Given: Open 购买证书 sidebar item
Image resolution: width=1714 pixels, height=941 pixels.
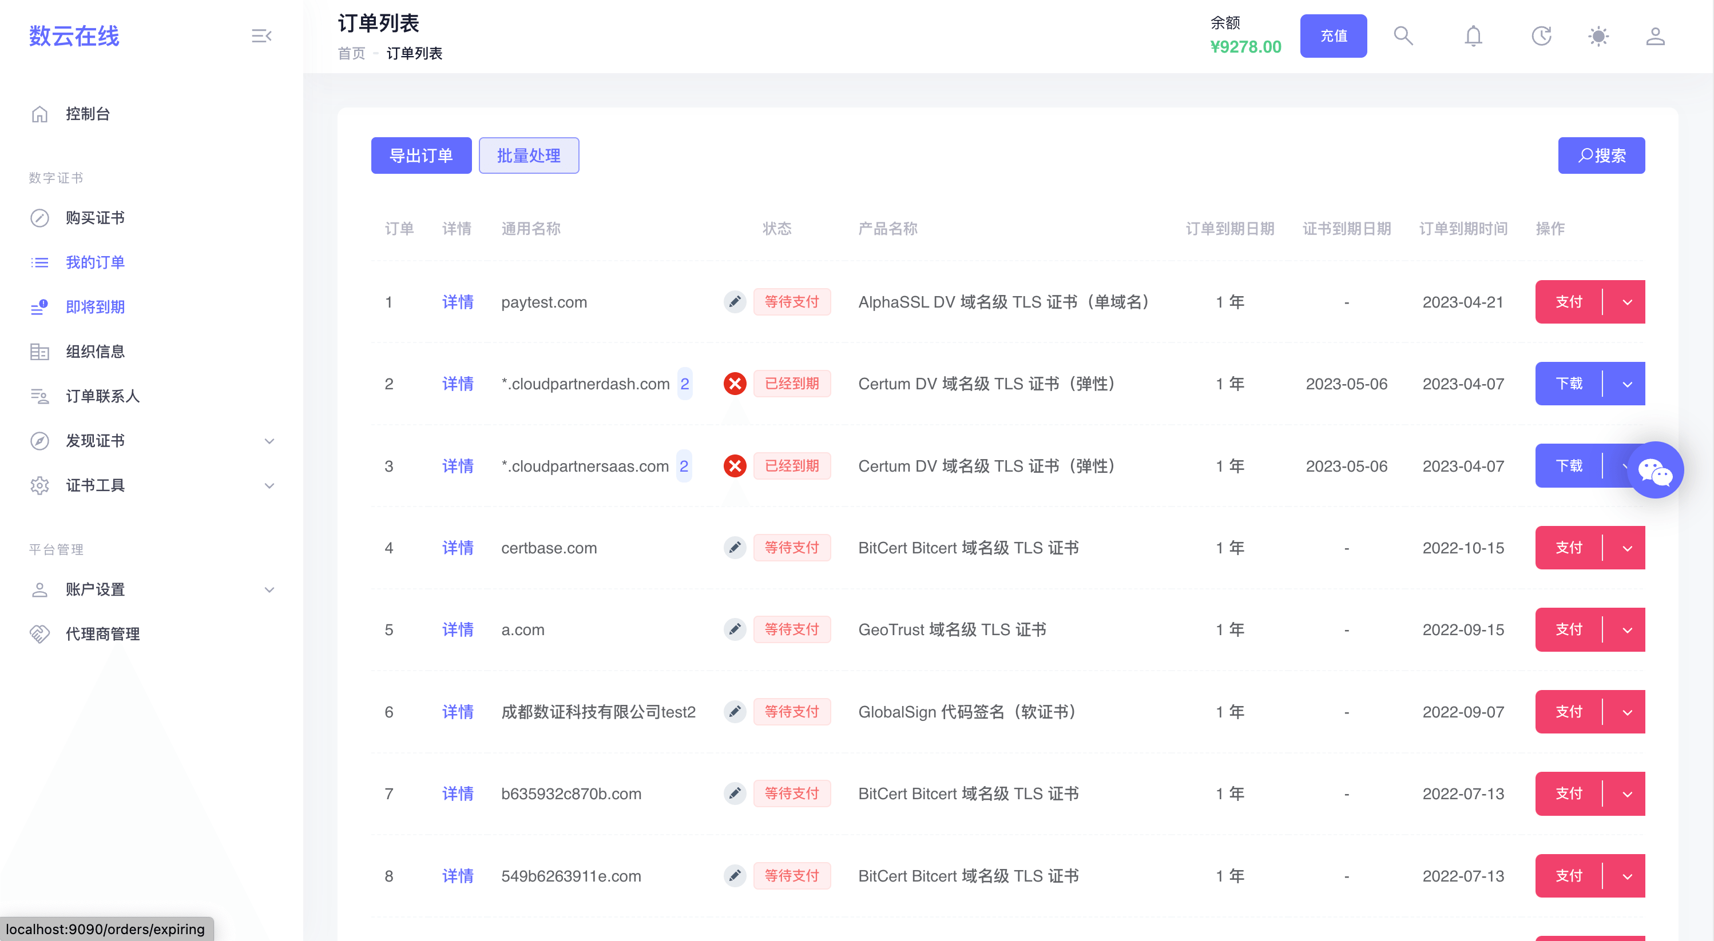Looking at the screenshot, I should pyautogui.click(x=95, y=218).
